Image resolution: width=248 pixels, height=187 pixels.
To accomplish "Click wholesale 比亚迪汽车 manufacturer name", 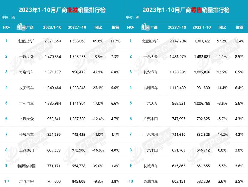I will (26, 41).
